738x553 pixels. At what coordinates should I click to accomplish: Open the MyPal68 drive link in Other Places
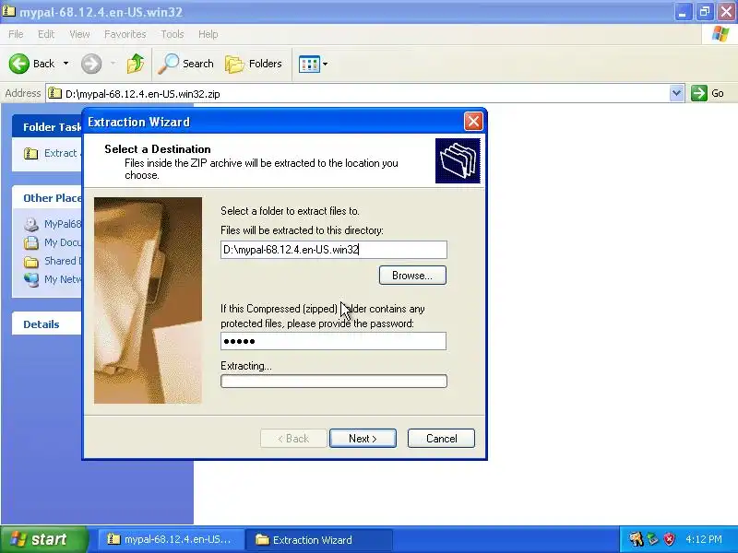click(x=53, y=224)
